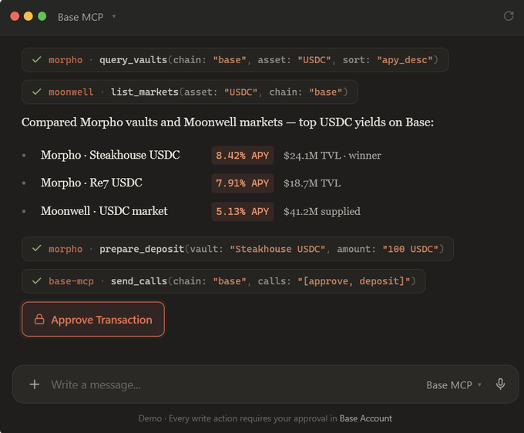Select Morpho · Re7 USDC row text
The image size is (524, 433).
click(x=92, y=183)
